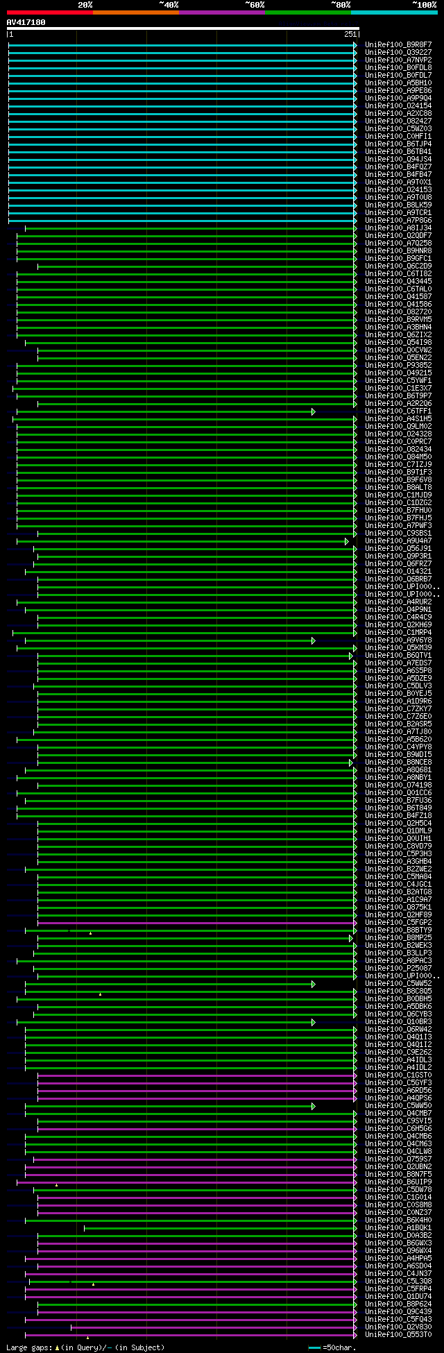Click the arrowhead ending the B6QTV1 alignment
The width and height of the screenshot is (444, 1353).
pos(351,656)
